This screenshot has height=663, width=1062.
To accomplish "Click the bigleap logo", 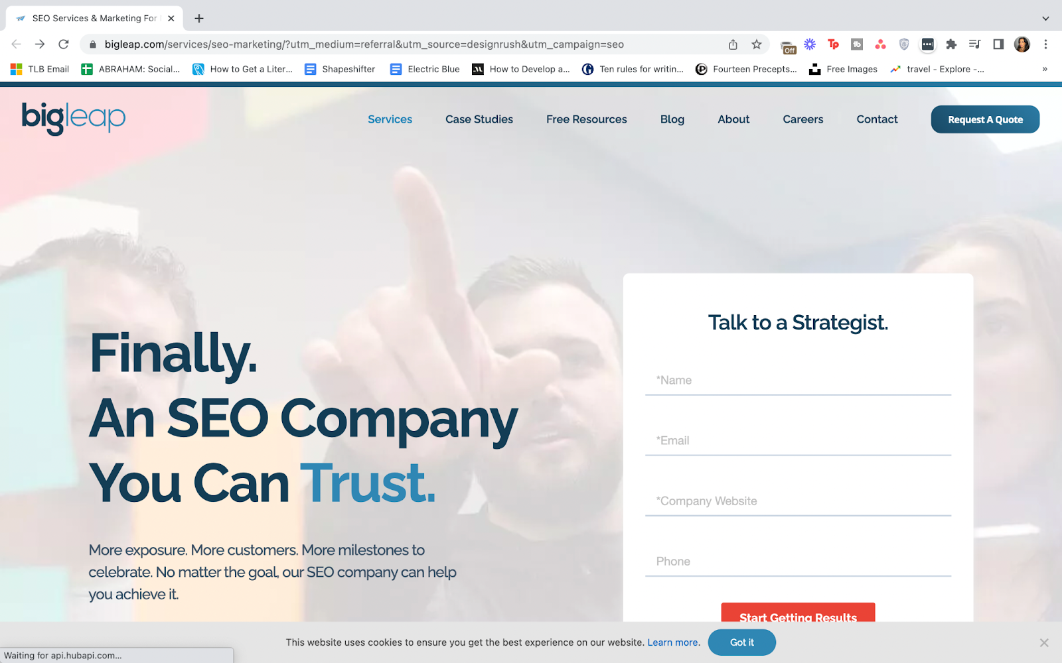I will click(x=73, y=118).
